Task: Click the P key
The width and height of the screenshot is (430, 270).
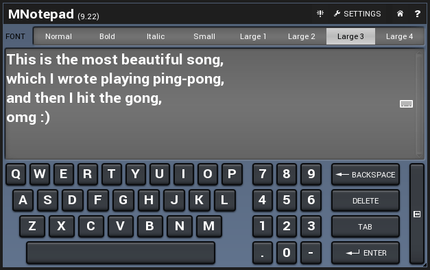Action: coord(232,174)
